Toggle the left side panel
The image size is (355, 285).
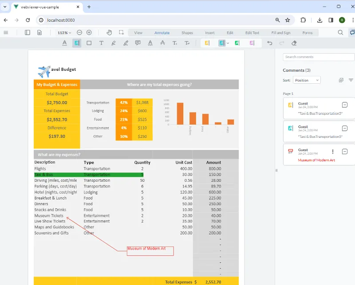(x=28, y=32)
